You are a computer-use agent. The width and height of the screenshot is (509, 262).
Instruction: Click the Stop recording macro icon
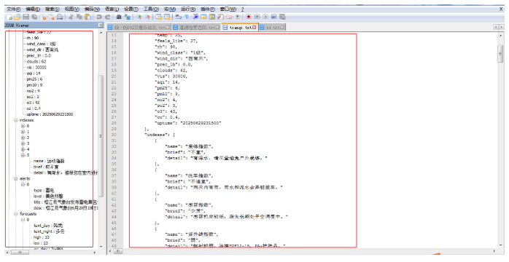(x=257, y=17)
